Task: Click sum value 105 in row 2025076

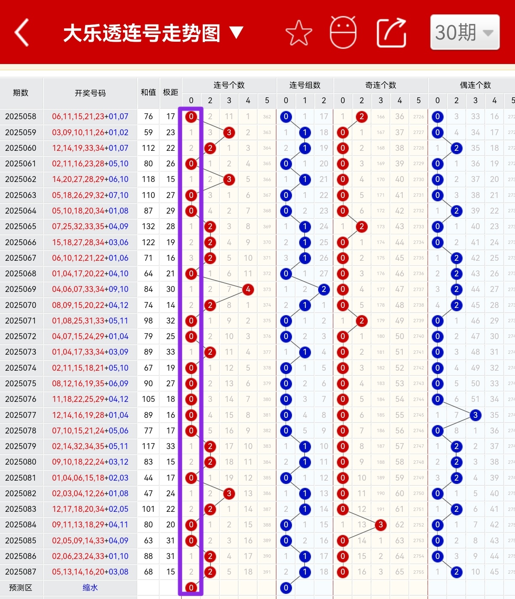Action: (x=148, y=399)
